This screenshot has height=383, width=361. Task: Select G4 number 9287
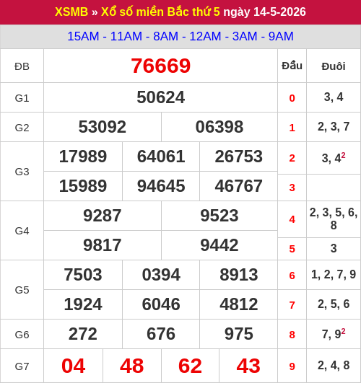pyautogui.click(x=103, y=216)
